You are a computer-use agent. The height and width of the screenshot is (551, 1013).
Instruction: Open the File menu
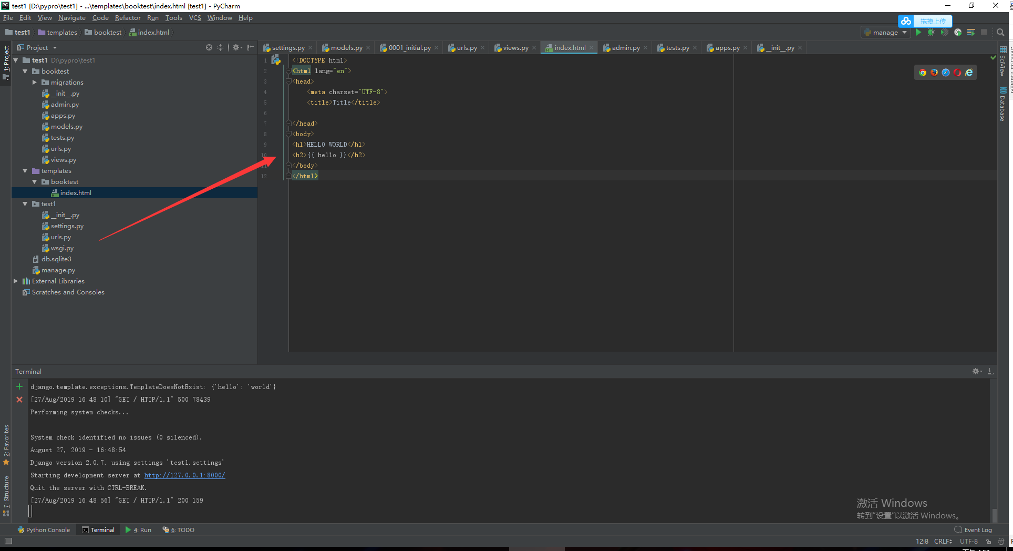[x=8, y=18]
